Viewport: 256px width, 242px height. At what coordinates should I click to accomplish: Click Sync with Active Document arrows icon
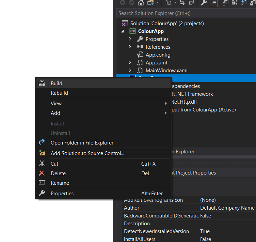(x=182, y=2)
